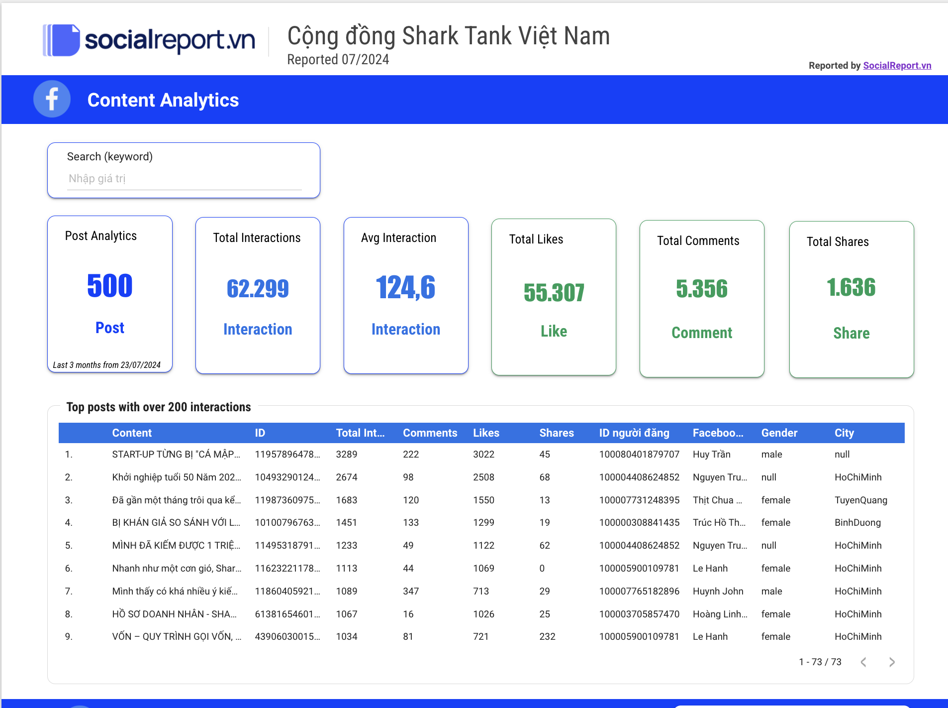This screenshot has width=948, height=708.
Task: Click pagination text 1 - 73 / 73
Action: click(820, 662)
